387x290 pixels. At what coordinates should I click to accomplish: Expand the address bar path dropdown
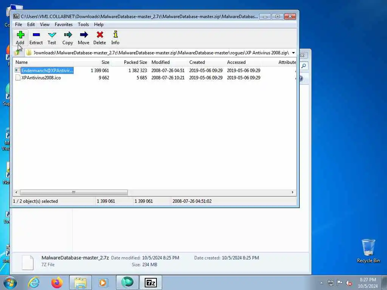(293, 53)
